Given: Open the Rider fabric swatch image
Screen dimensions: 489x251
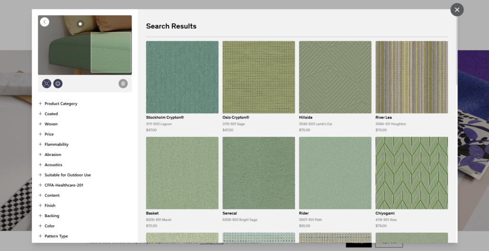Looking at the screenshot, I should [x=335, y=173].
